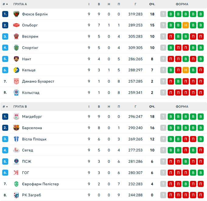Click the Veszprém team crest
Screen dimensions: 207x201
tap(16, 37)
